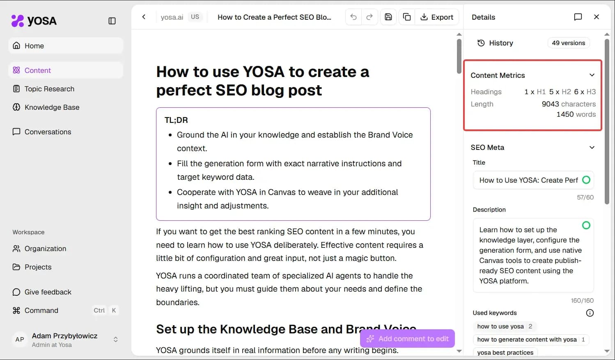Select the 'yosa best practices' keyword
This screenshot has height=360, width=615.
point(505,352)
